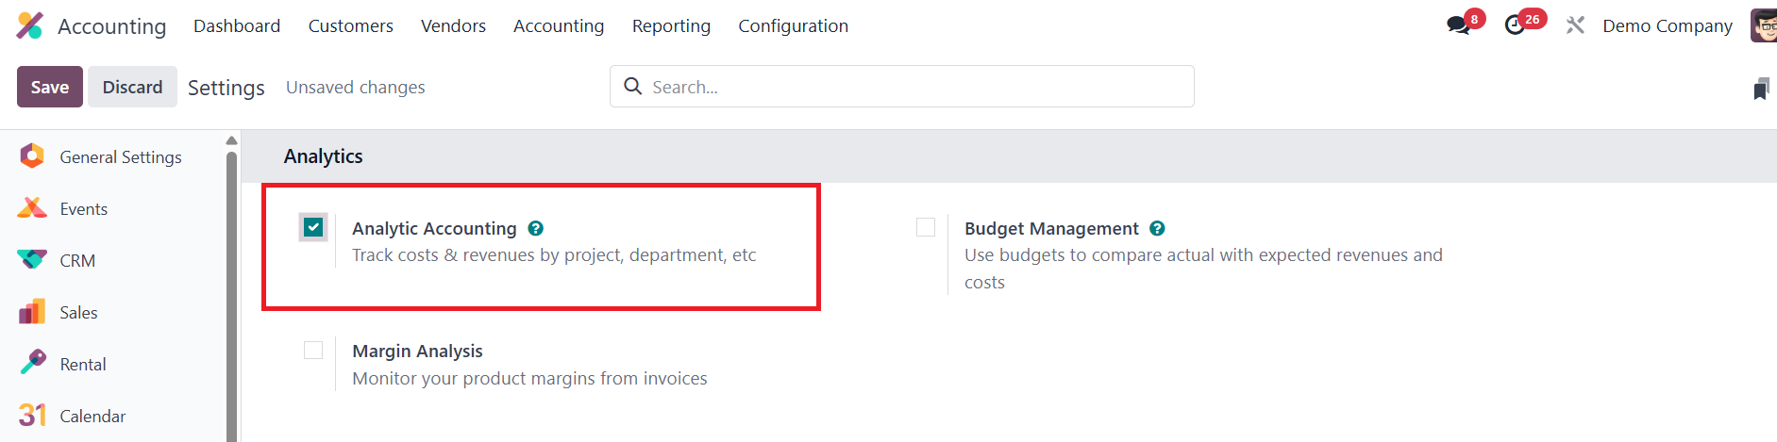1777x442 pixels.
Task: Click Budget Management help question icon
Action: (x=1157, y=228)
